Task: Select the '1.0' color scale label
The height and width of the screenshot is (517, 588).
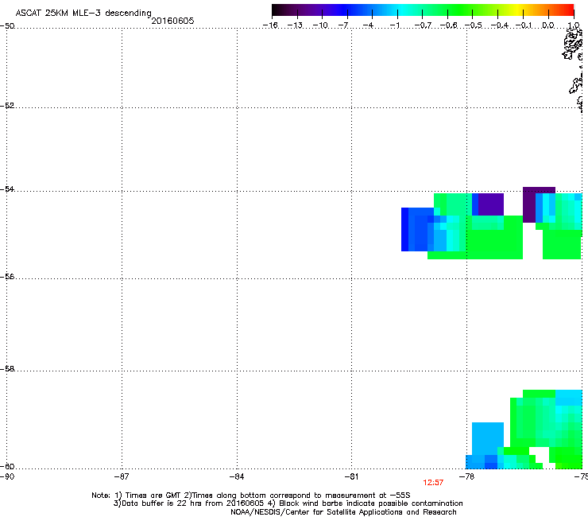Action: 574,25
